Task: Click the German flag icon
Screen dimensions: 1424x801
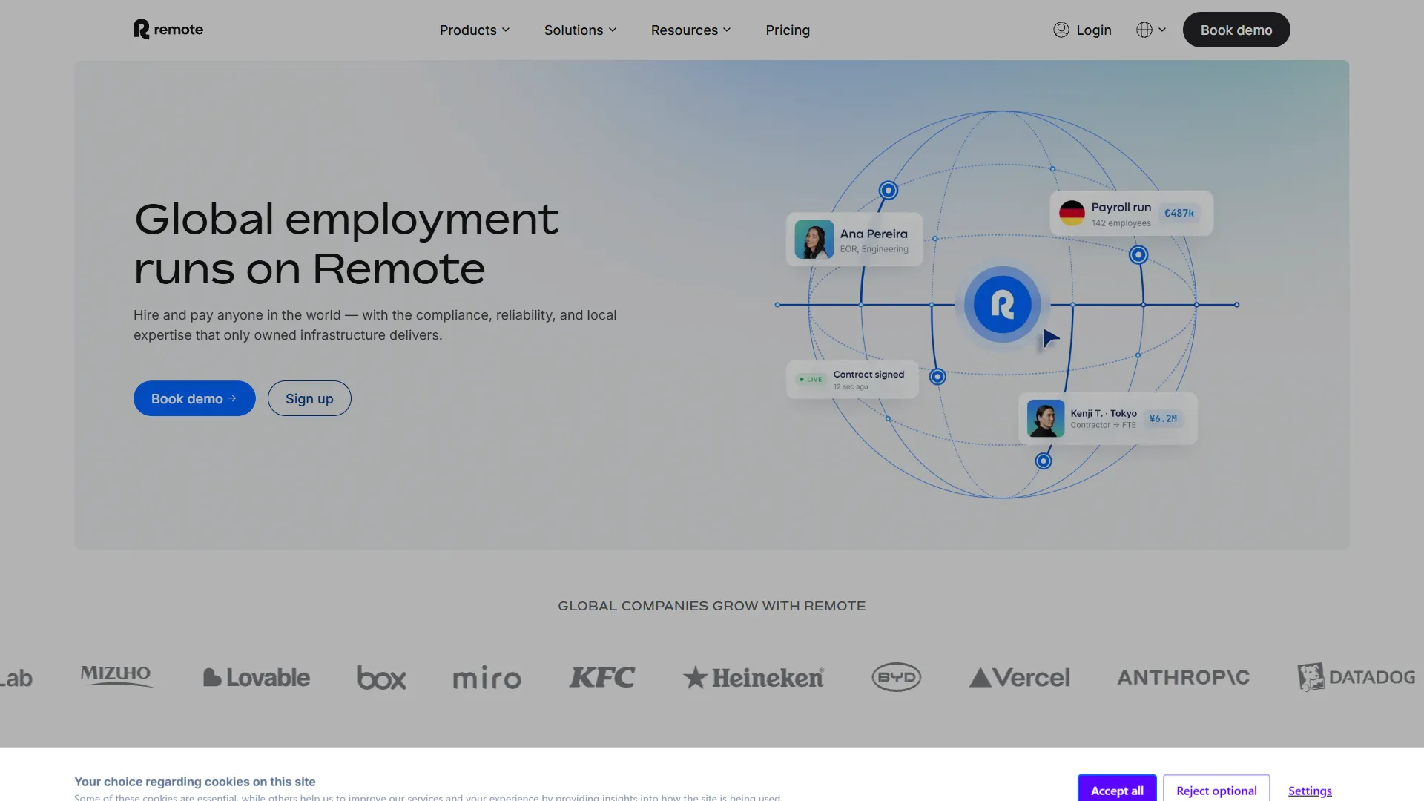Action: click(1072, 214)
